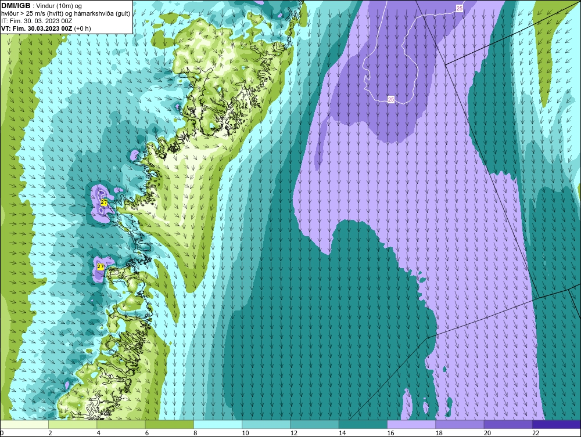Image resolution: width=581 pixels, height=437 pixels.
Task: Click the 25 contour label at the contour's bottom
Action: 391,100
